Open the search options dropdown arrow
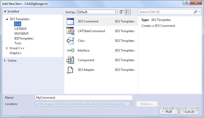This screenshot has width=204, height=118. point(199,12)
